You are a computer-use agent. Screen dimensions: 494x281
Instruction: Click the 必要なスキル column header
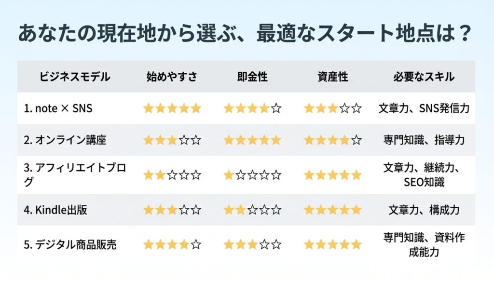[424, 77]
